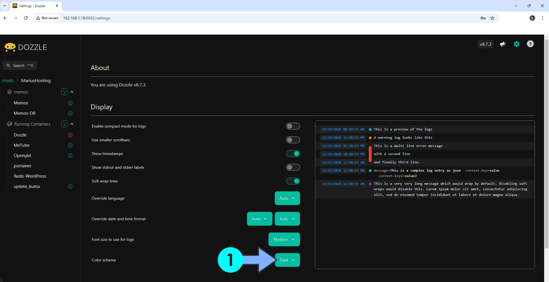Click the merge icon beside memos group
Image resolution: width=549 pixels, height=282 pixels.
pyautogui.click(x=64, y=92)
